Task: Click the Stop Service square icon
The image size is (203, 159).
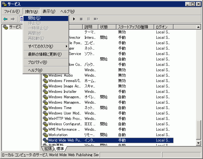Action: 81,19
